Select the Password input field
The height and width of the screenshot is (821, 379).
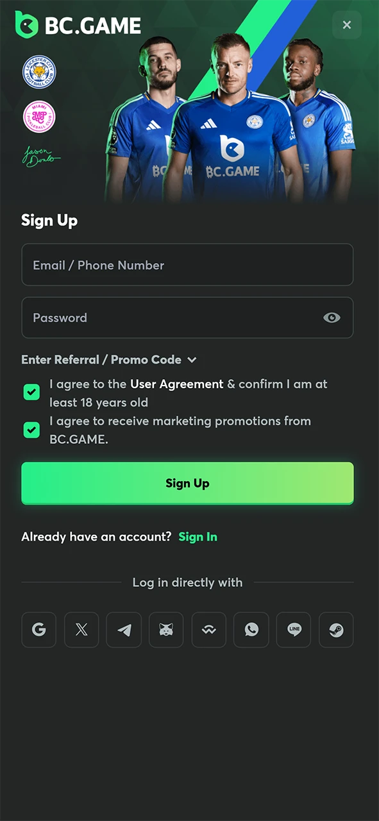click(173, 317)
